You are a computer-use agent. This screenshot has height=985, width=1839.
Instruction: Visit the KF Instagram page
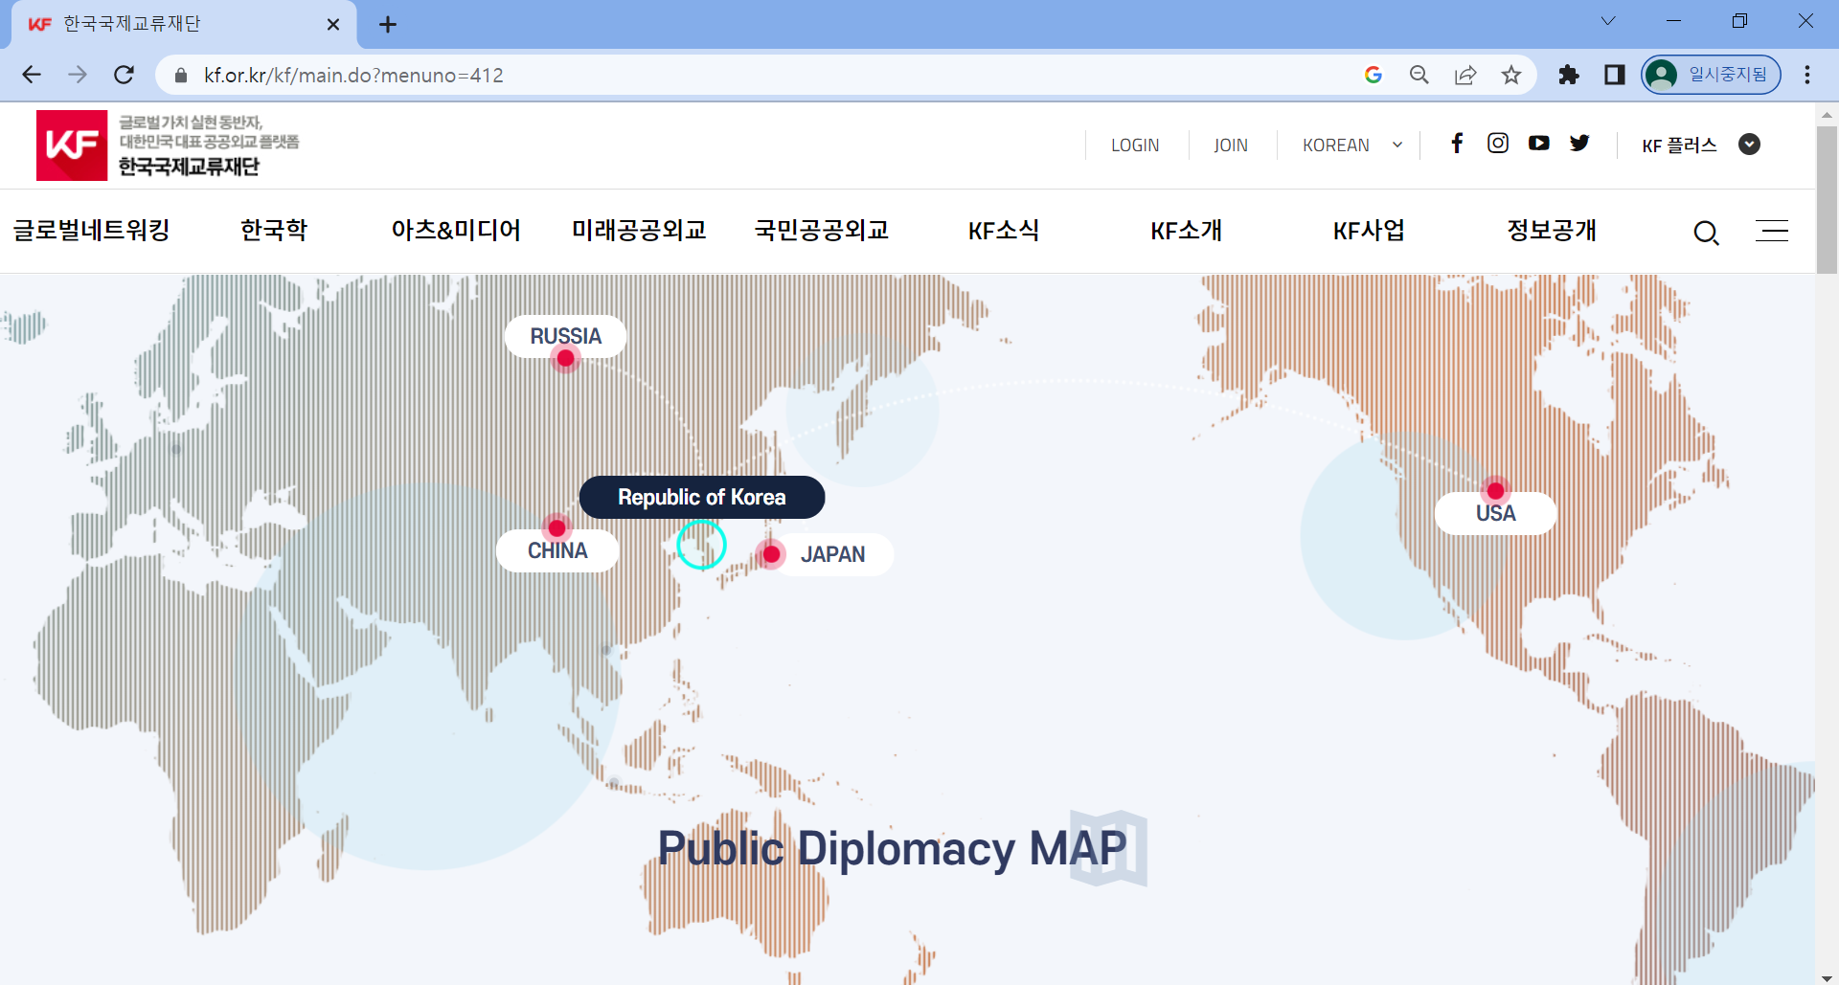click(1498, 144)
